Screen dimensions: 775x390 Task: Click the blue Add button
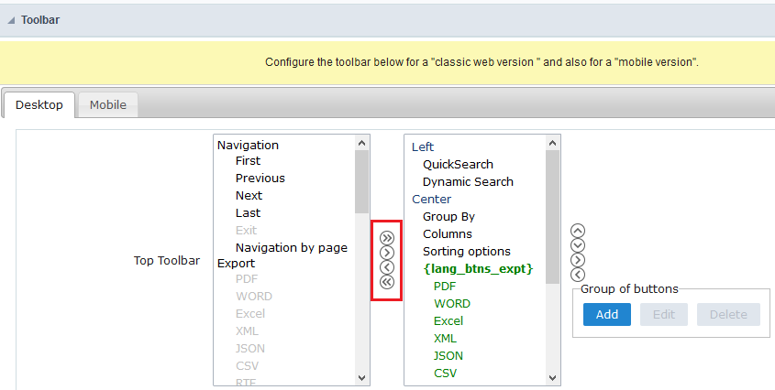(x=606, y=314)
